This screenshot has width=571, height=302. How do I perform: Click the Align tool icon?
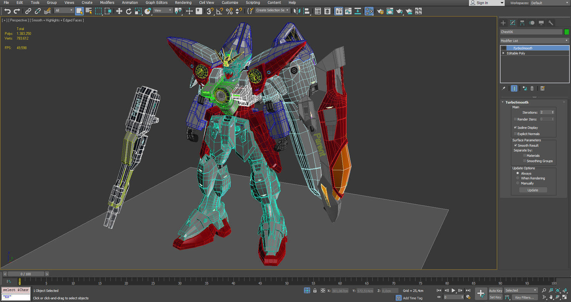point(308,11)
